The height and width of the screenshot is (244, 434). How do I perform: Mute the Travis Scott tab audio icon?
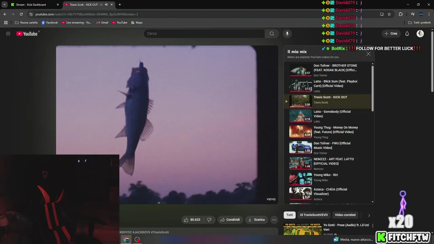click(106, 5)
